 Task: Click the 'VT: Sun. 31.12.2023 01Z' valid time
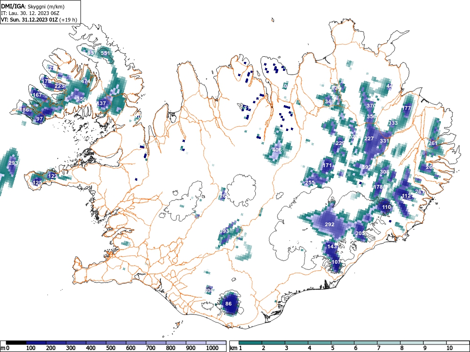pyautogui.click(x=30, y=20)
